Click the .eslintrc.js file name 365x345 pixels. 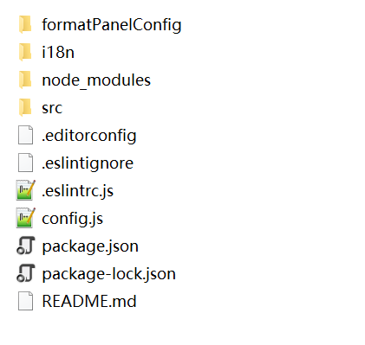tap(77, 191)
